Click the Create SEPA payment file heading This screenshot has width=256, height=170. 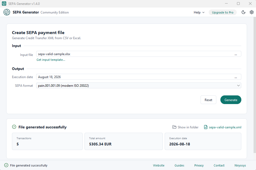click(x=38, y=32)
